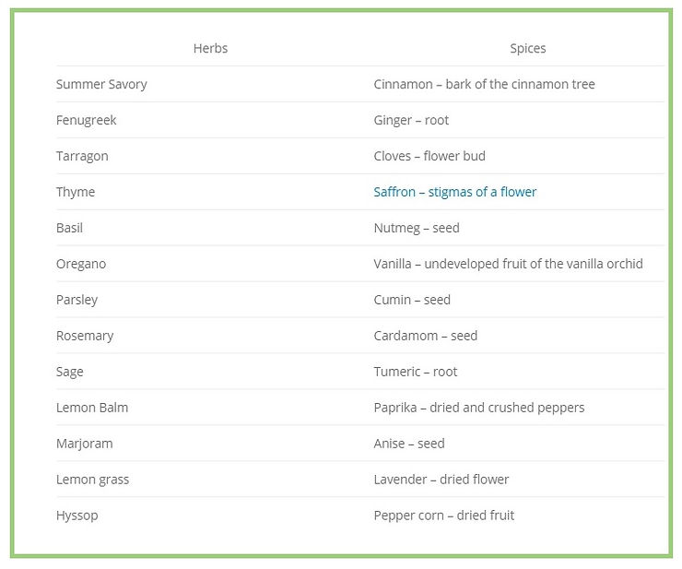Select the Ginger root spice cell
This screenshot has width=682, height=569.
click(x=411, y=120)
